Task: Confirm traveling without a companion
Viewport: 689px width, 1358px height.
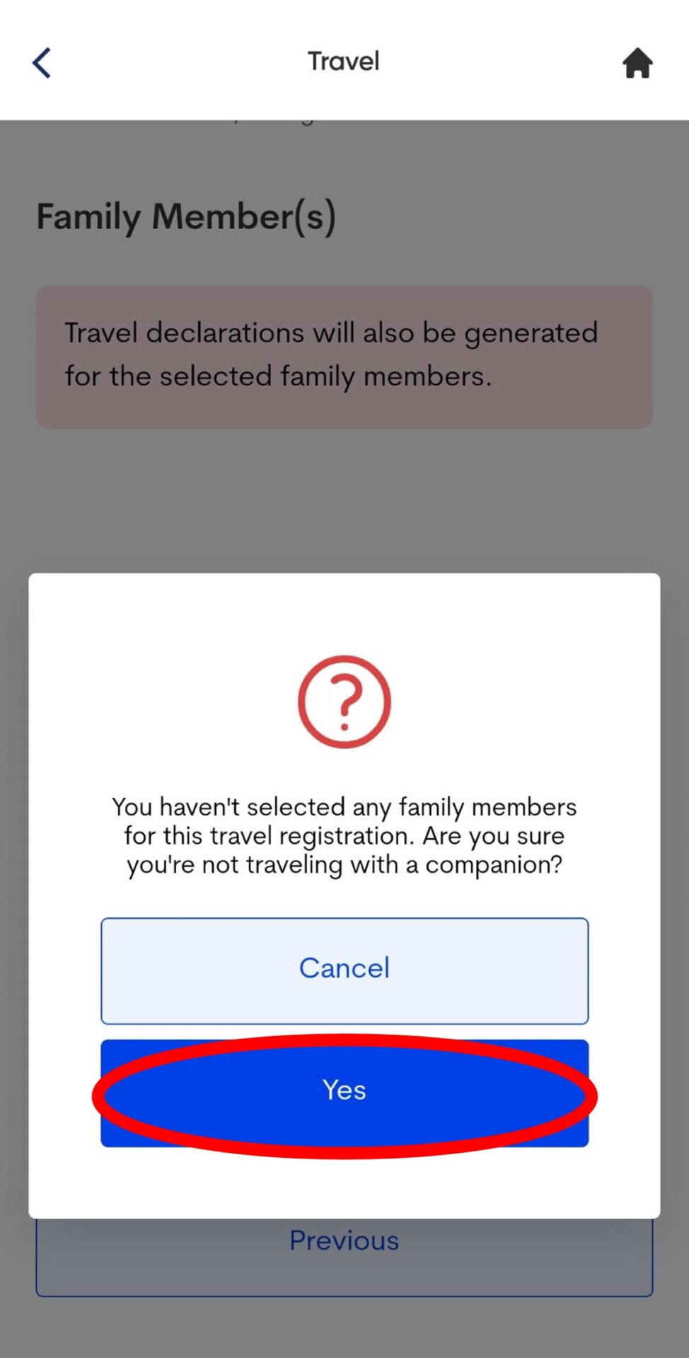Action: click(344, 1093)
